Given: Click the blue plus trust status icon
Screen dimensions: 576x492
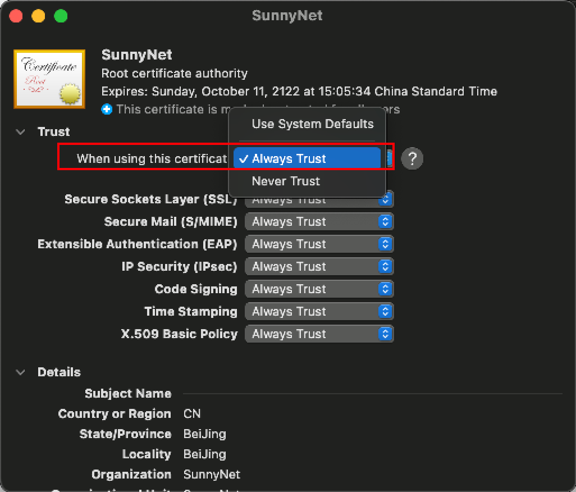Looking at the screenshot, I should [107, 109].
